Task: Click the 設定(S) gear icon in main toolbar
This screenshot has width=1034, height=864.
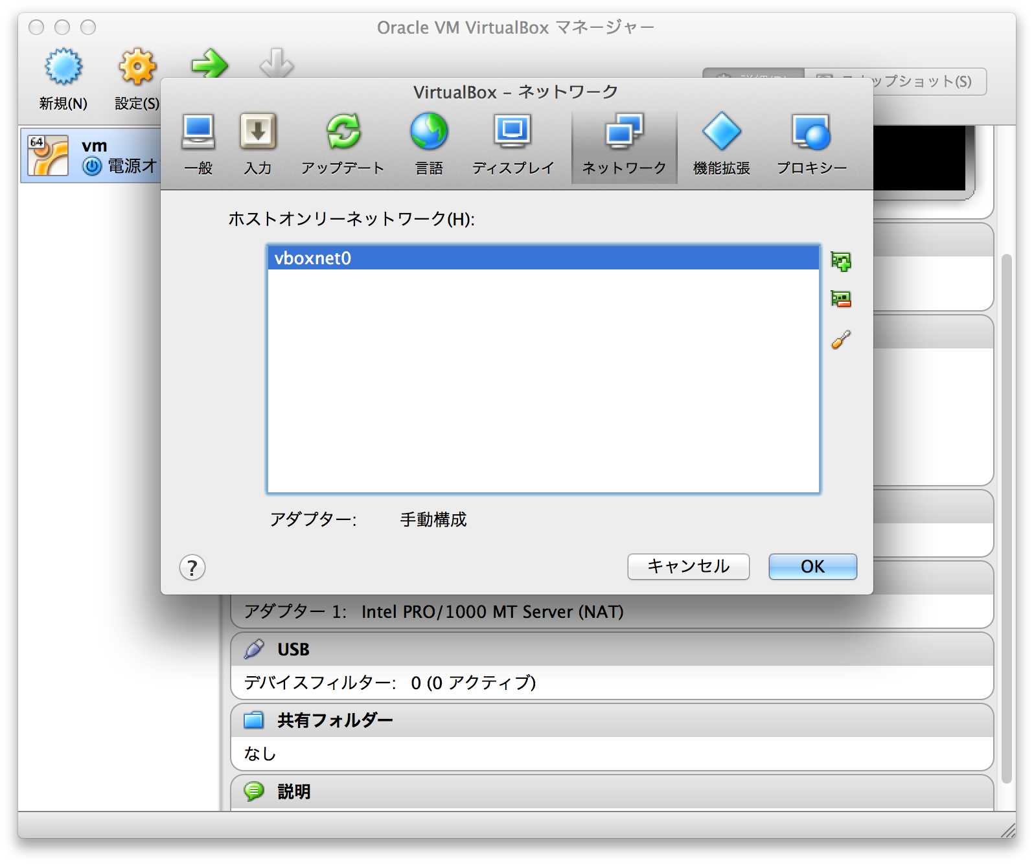Action: pyautogui.click(x=137, y=67)
